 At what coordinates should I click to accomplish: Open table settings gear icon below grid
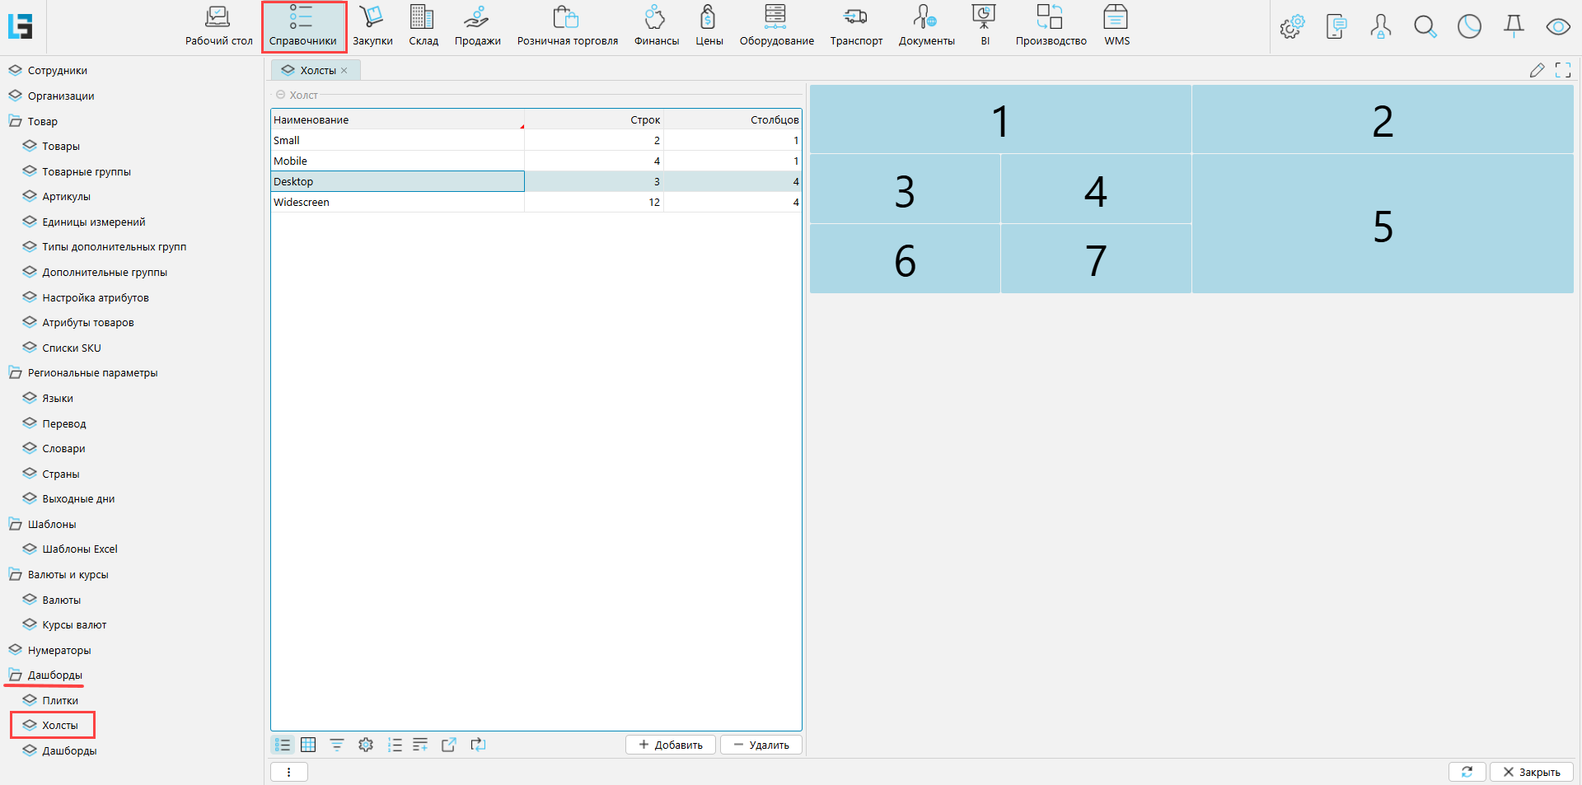point(366,745)
